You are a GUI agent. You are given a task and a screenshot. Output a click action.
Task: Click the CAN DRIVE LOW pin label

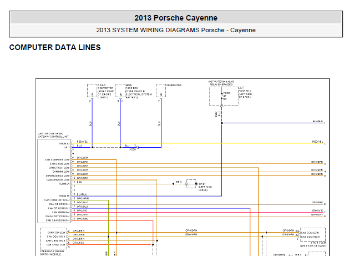click(59, 164)
